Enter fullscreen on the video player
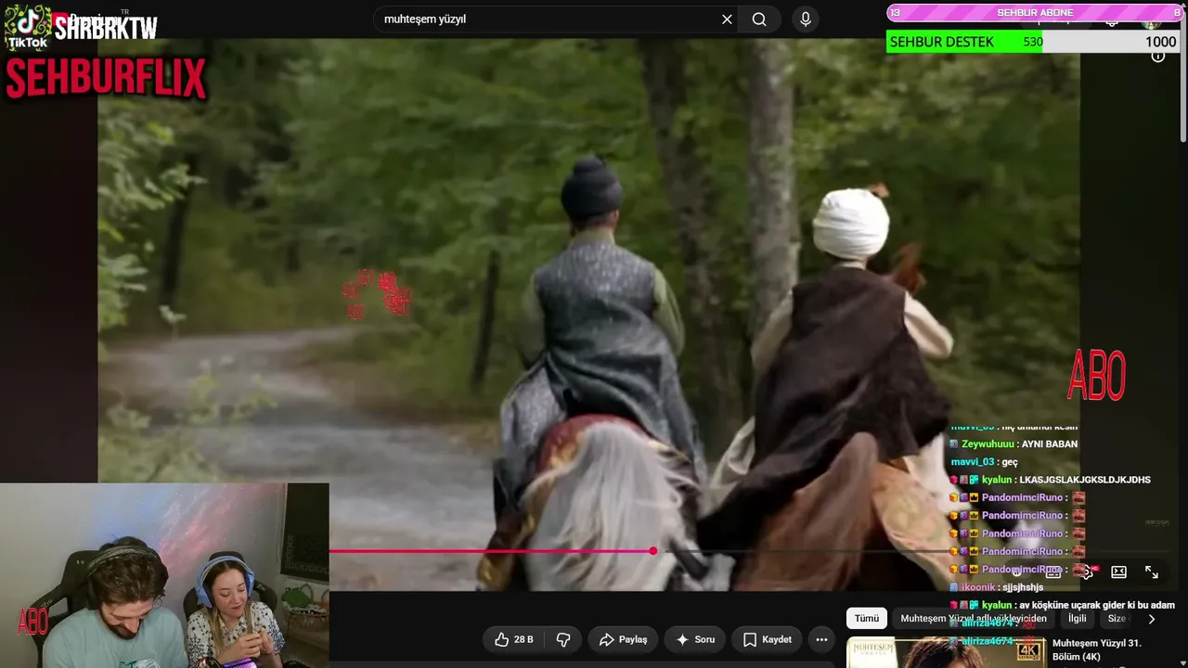The width and height of the screenshot is (1188, 668). click(1152, 572)
